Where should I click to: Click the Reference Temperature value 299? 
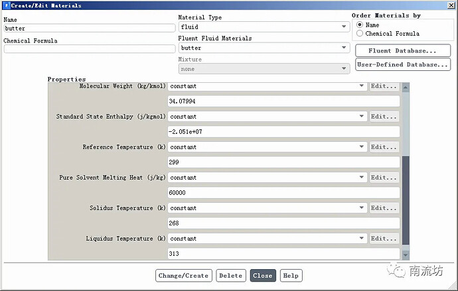[x=283, y=162]
